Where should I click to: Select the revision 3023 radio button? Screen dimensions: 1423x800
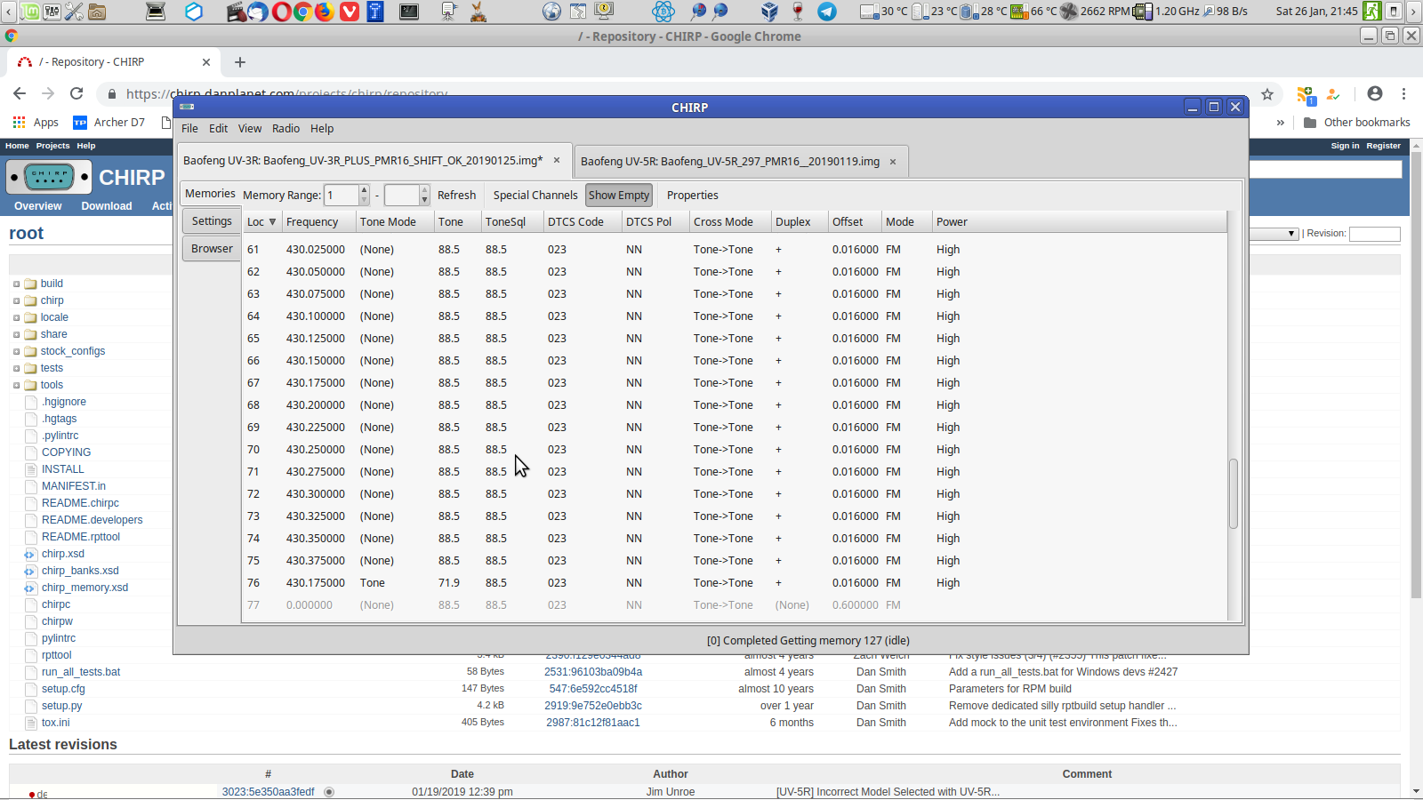pyautogui.click(x=329, y=792)
